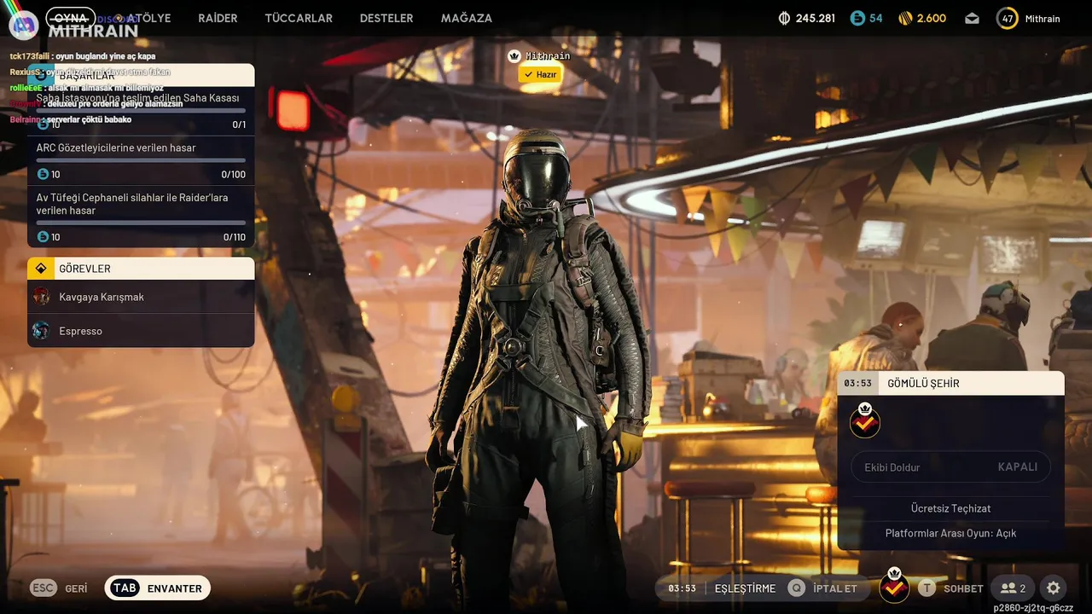Switch to the ATÖLYE tab
The height and width of the screenshot is (614, 1092).
click(148, 18)
